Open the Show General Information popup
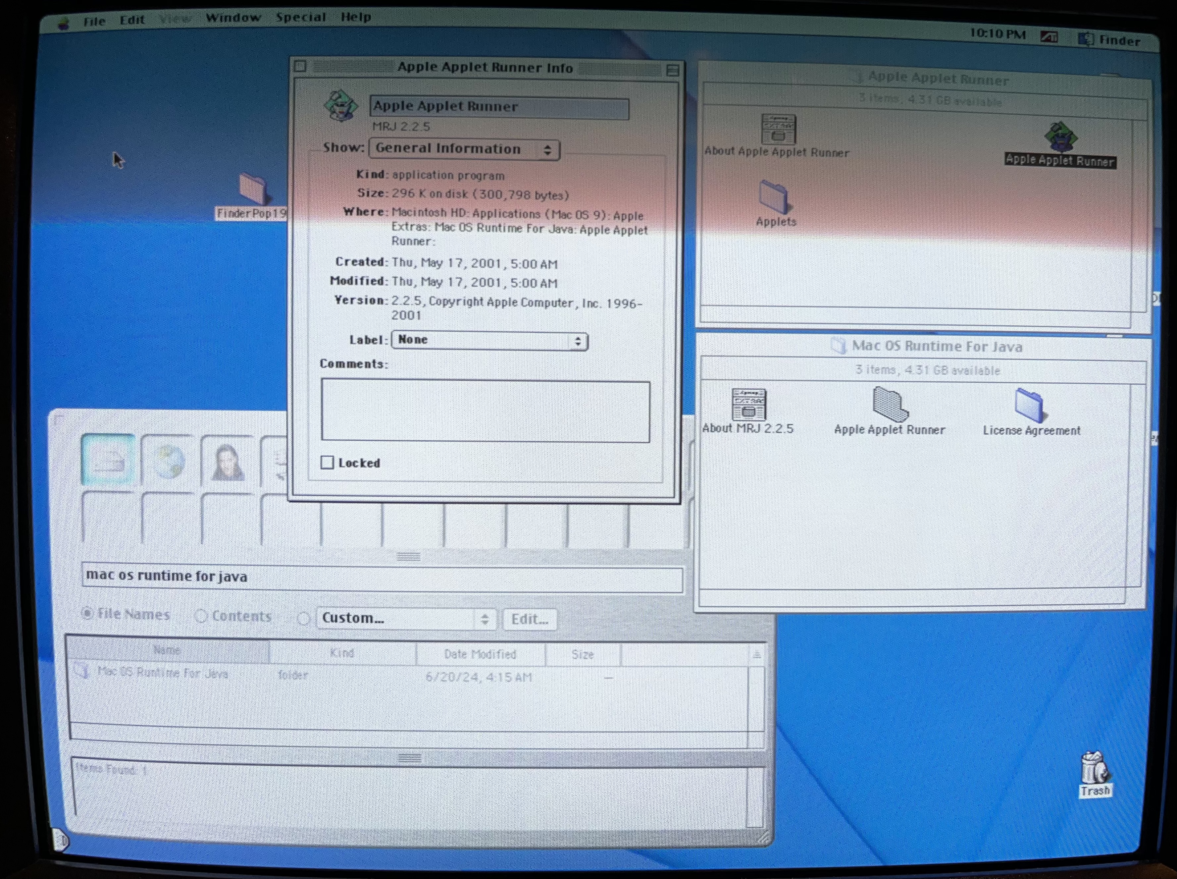The width and height of the screenshot is (1177, 879). pyautogui.click(x=464, y=149)
